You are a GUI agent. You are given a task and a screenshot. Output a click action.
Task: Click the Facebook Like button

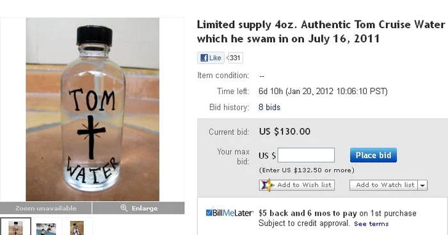(211, 58)
